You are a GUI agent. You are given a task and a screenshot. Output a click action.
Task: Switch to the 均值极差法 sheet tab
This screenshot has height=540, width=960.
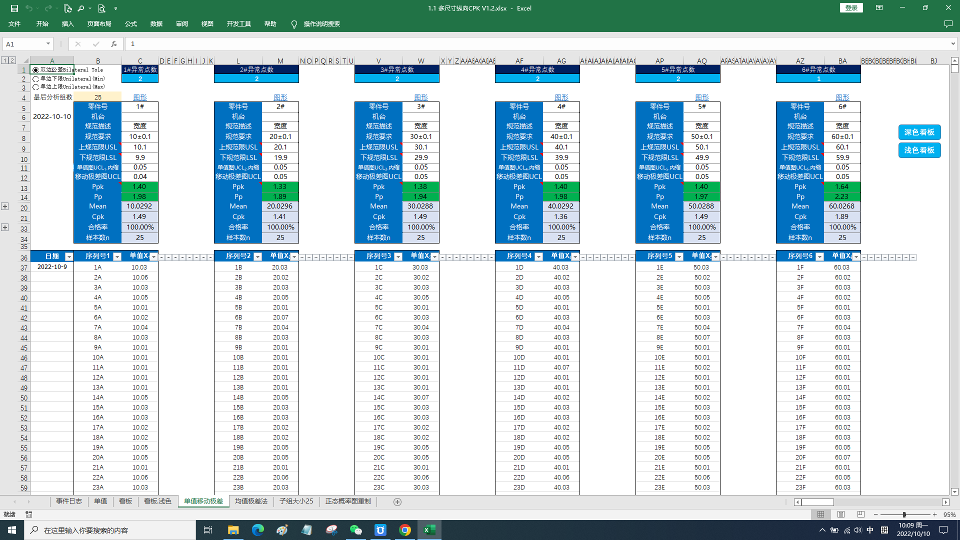(x=251, y=501)
